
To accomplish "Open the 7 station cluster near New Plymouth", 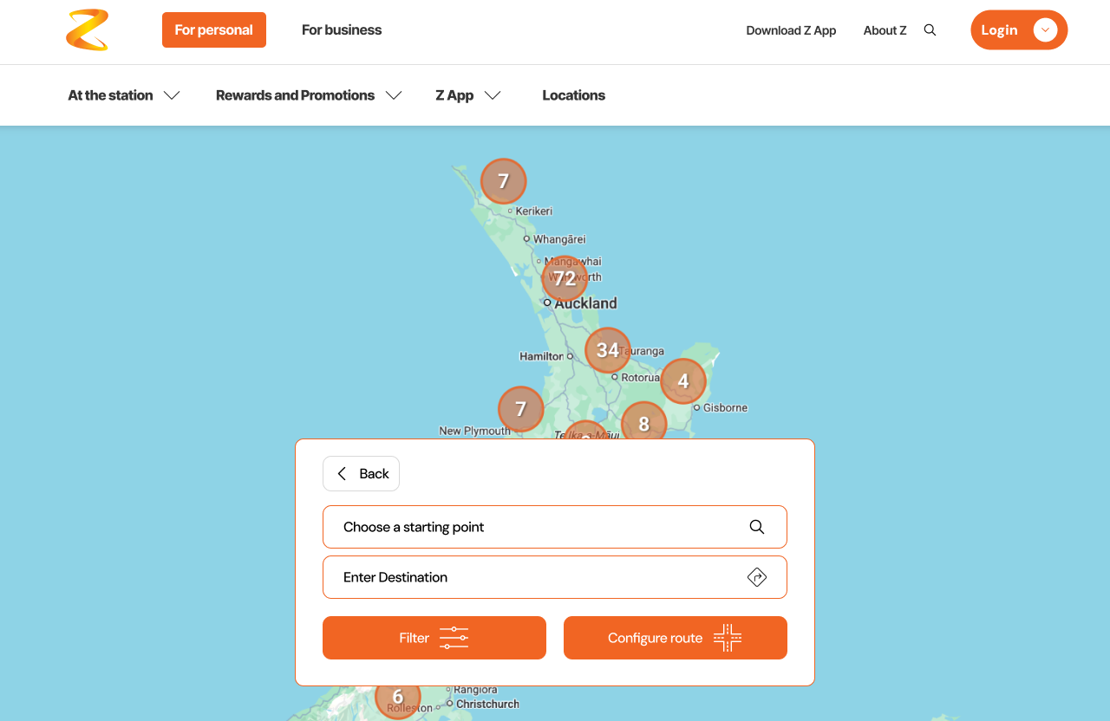I will tap(521, 409).
